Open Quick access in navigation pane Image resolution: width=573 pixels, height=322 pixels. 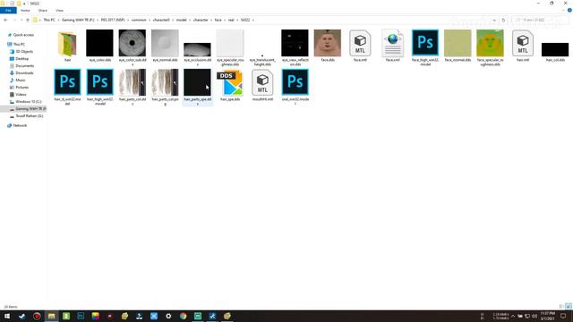coord(23,35)
